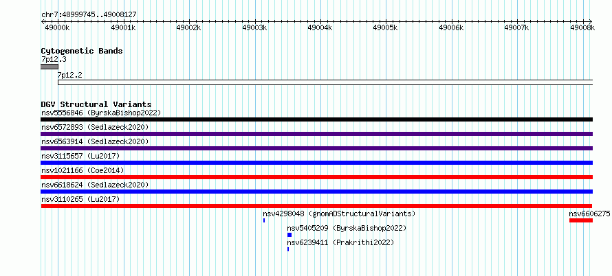
Task: Click the blue nsv5405209 variant block
Action: [x=289, y=235]
